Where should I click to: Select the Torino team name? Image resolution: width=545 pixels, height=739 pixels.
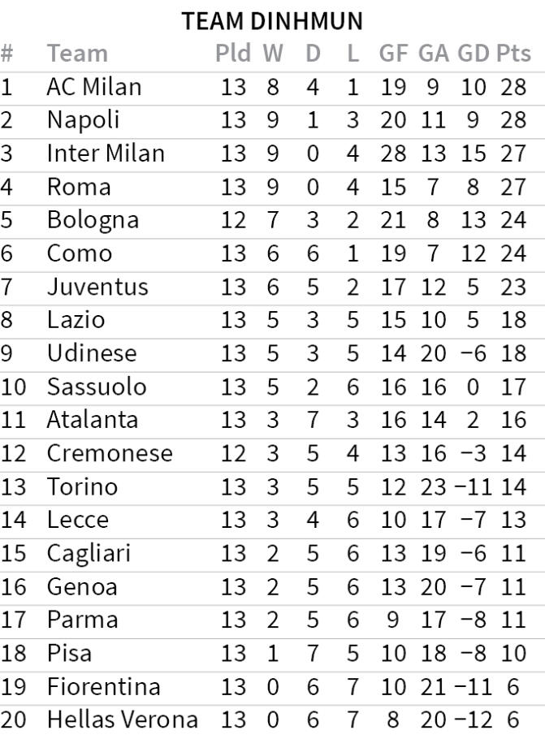click(82, 486)
